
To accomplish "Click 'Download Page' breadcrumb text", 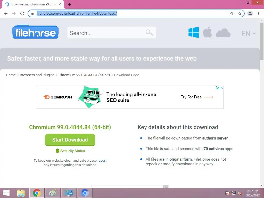I will (x=127, y=75).
